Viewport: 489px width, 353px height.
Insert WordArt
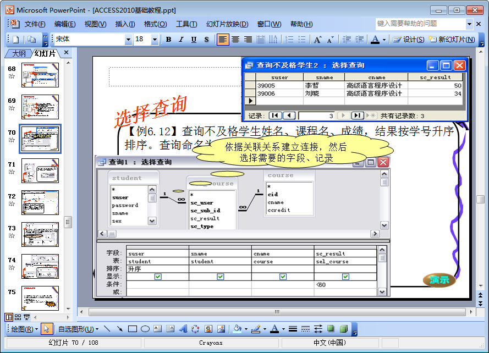[x=183, y=329]
